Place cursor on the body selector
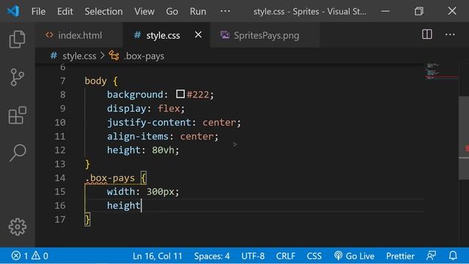Viewport: 469px width, 264px height. [95, 81]
